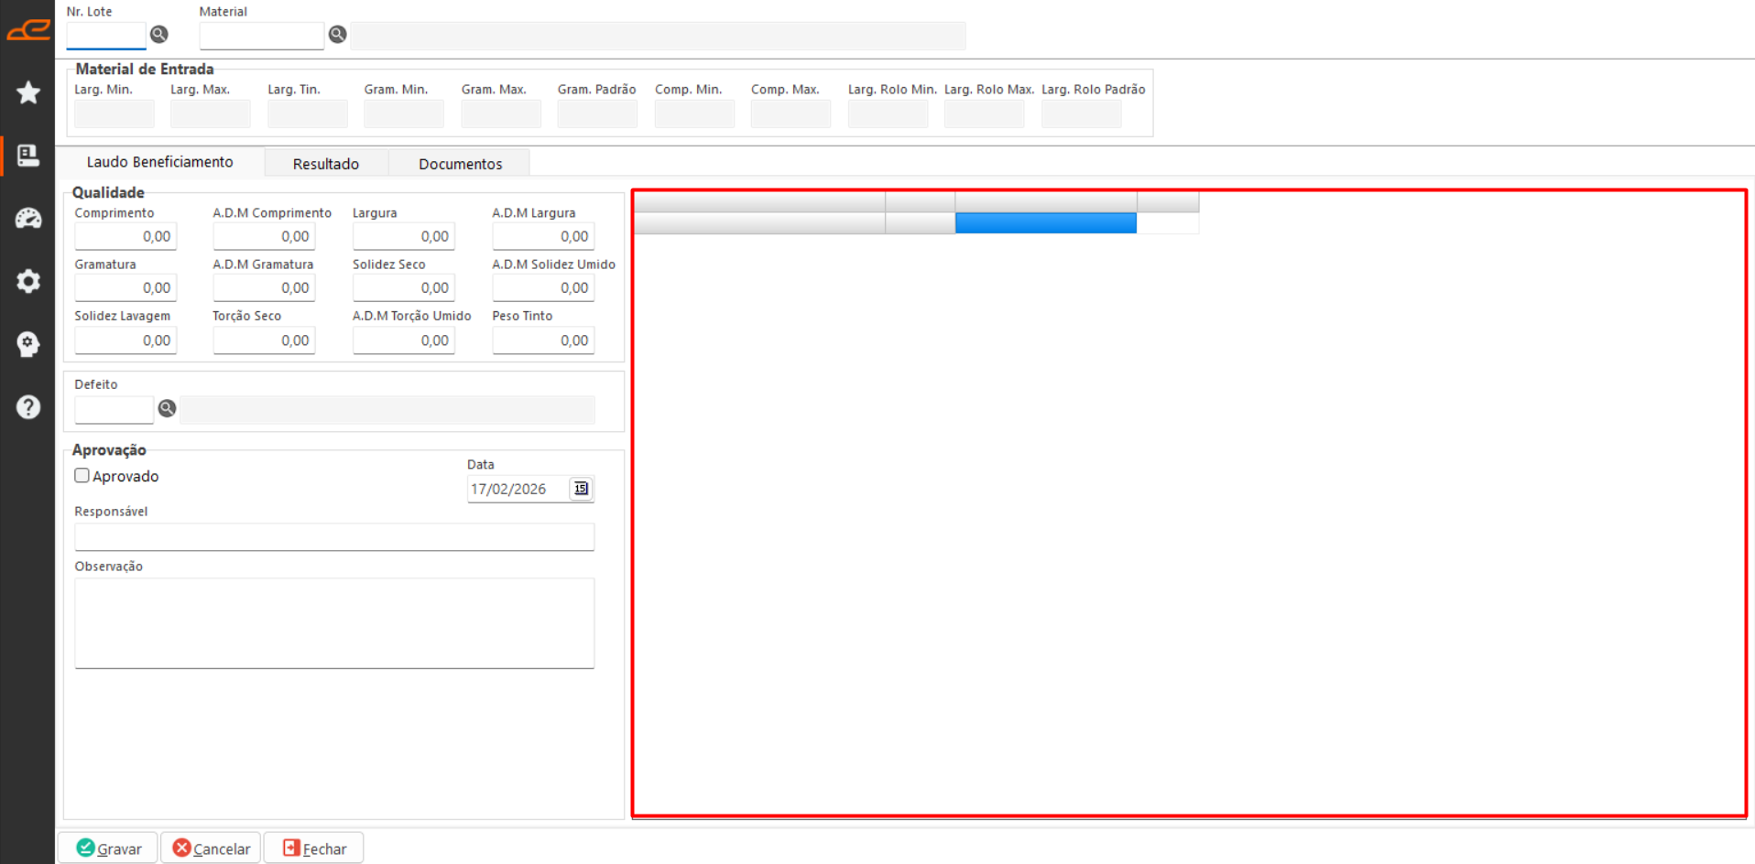Click the head-with-gear sidebar icon
1755x864 pixels.
click(x=28, y=344)
